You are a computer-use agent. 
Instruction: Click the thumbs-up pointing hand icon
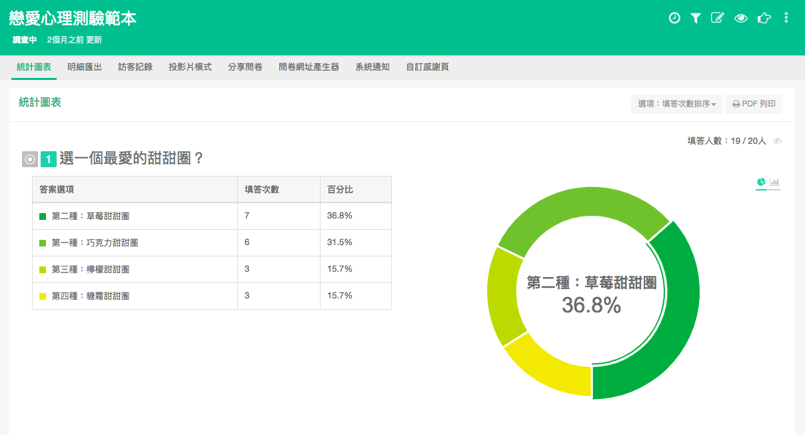[x=764, y=18]
